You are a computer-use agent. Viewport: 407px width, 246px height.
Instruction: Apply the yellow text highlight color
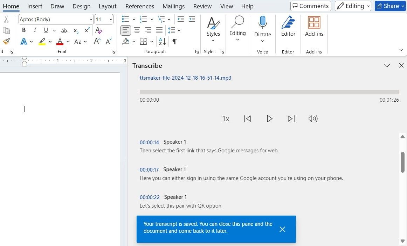(42, 42)
